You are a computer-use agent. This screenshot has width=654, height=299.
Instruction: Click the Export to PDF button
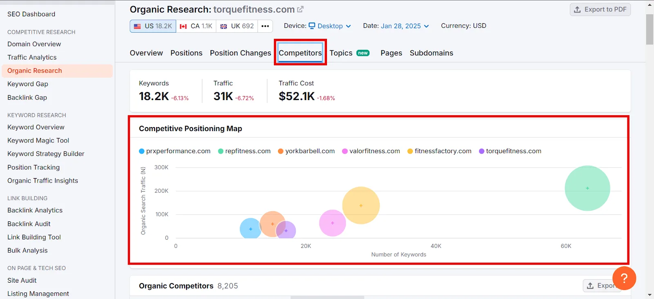point(600,9)
